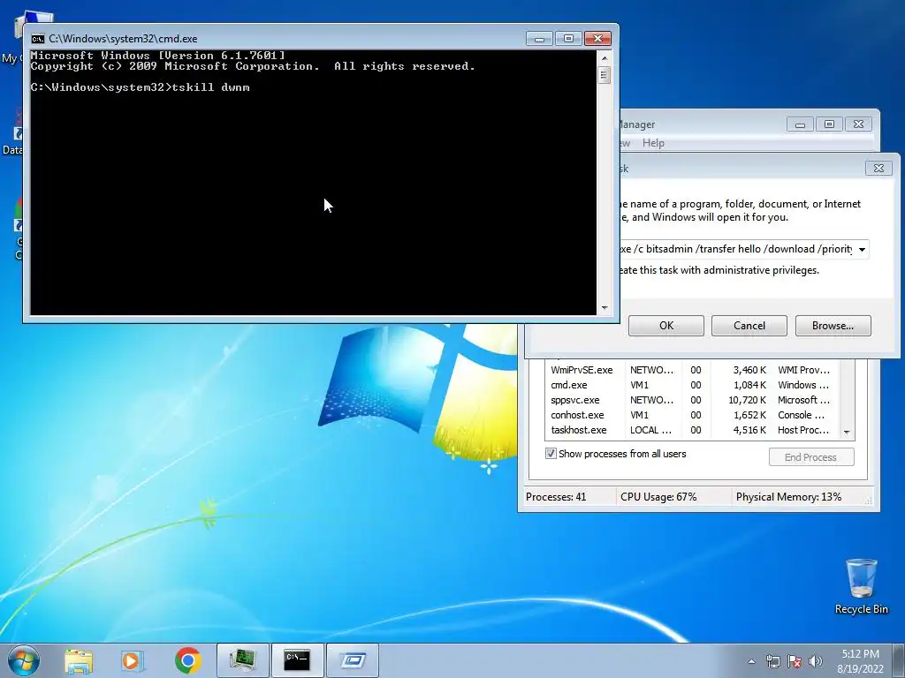Minimize the Task Manager window
Viewport: 905px width, 678px height.
pyautogui.click(x=800, y=124)
